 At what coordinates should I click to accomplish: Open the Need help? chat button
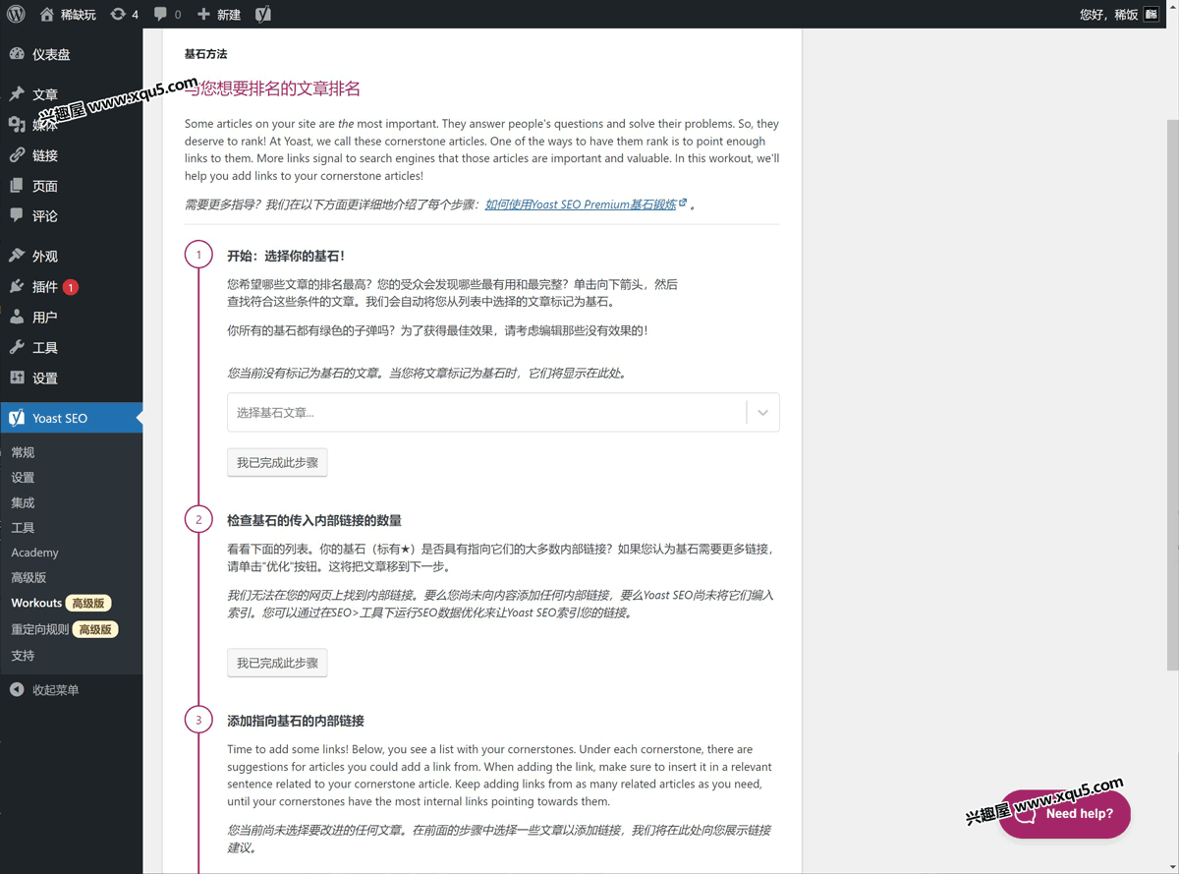tap(1065, 814)
